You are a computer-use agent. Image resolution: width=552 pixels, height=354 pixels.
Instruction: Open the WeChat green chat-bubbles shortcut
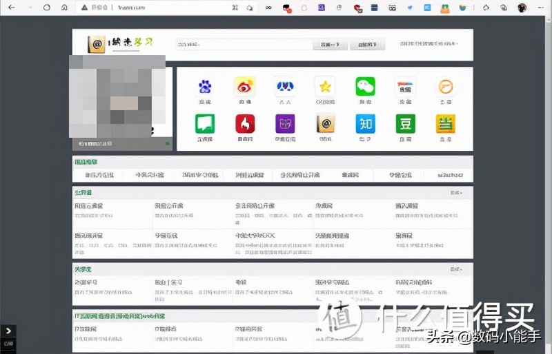pyautogui.click(x=366, y=87)
